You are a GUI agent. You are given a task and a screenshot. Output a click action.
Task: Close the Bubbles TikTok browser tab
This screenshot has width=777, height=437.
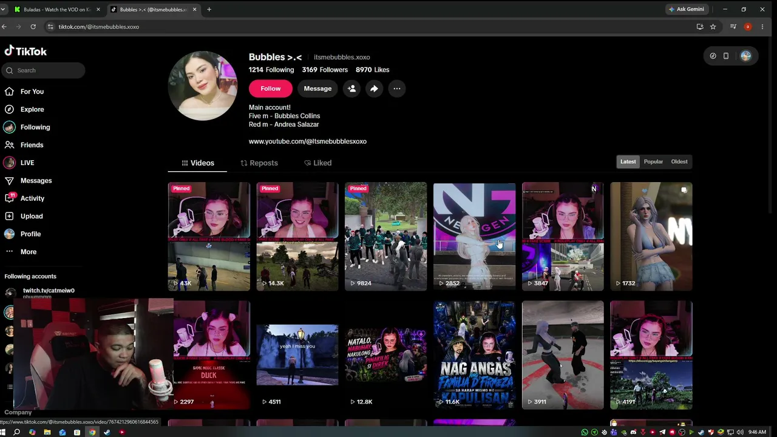pyautogui.click(x=194, y=10)
